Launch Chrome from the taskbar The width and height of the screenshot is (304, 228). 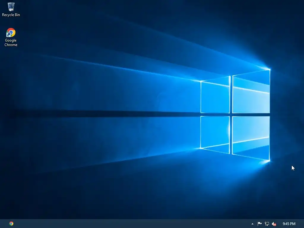click(x=11, y=224)
